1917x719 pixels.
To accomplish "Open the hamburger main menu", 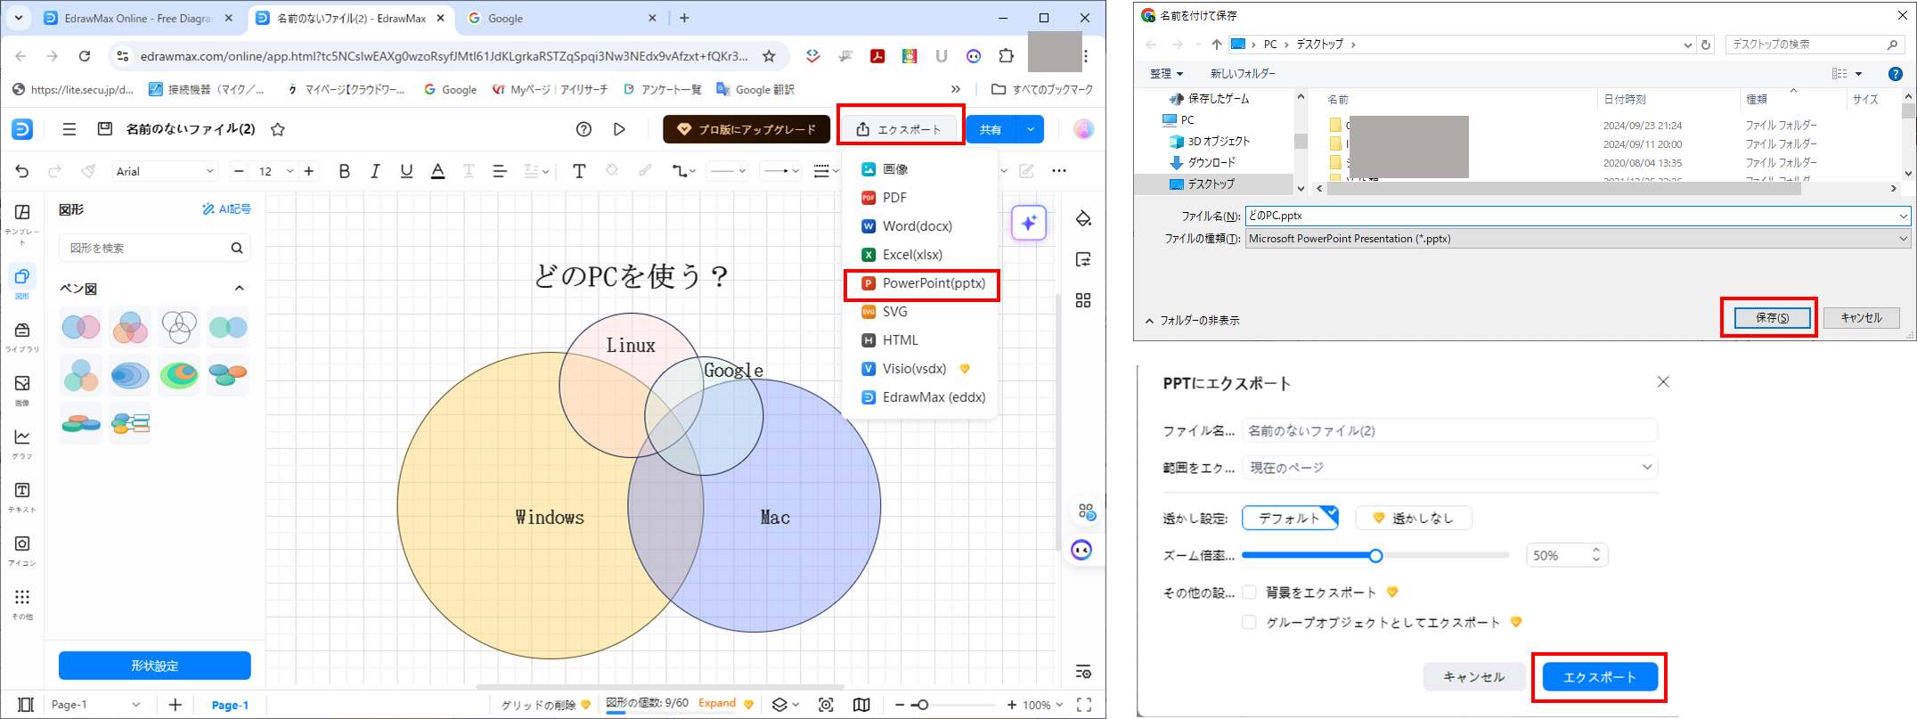I will [69, 129].
